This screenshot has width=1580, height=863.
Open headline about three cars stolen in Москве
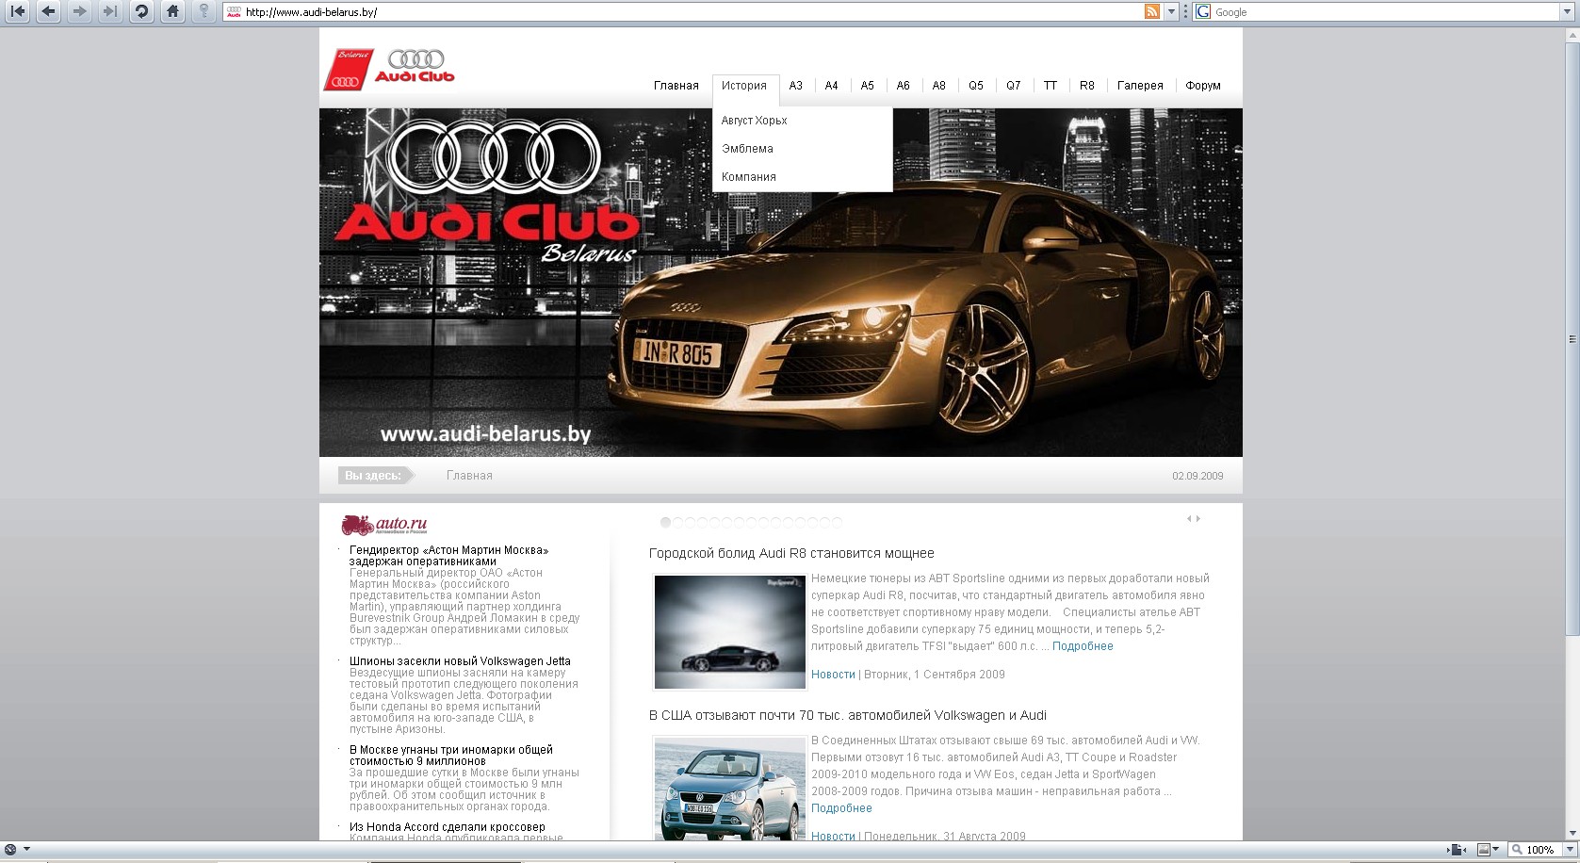451,756
